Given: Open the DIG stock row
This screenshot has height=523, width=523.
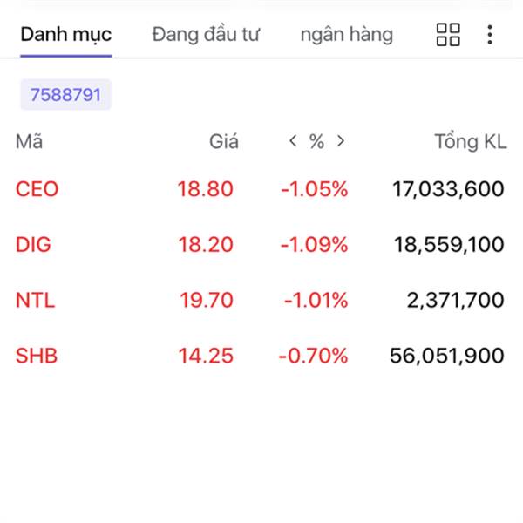Looking at the screenshot, I should coord(261,244).
